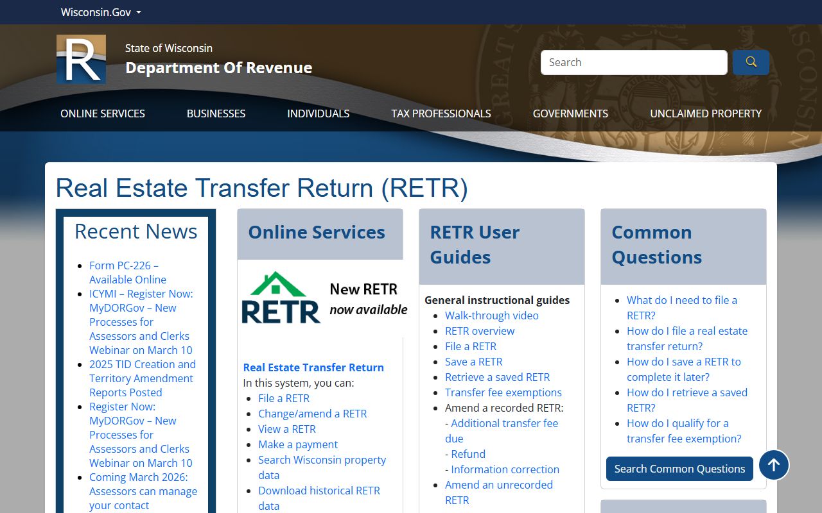Screen dimensions: 822x513
Task: Open the Real Estate Transfer Return link
Action: click(313, 367)
